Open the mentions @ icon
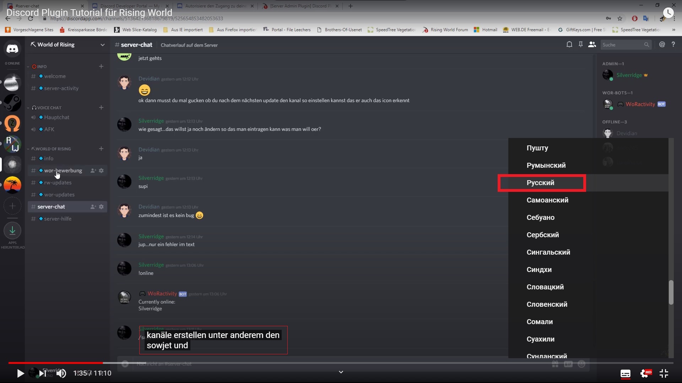Viewport: 682px width, 383px height. coord(662,45)
